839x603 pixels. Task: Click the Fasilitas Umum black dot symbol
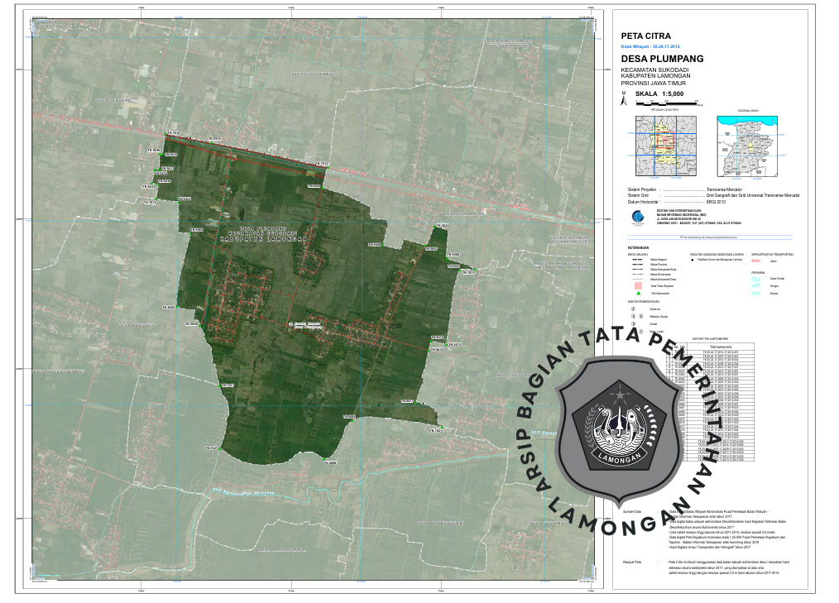click(x=693, y=260)
